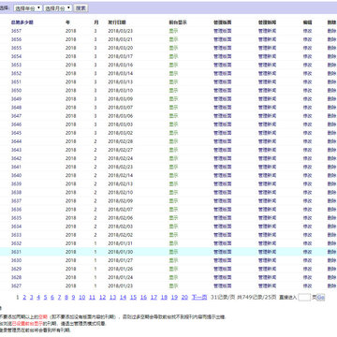Open issue number 3650 link

pos(16,91)
